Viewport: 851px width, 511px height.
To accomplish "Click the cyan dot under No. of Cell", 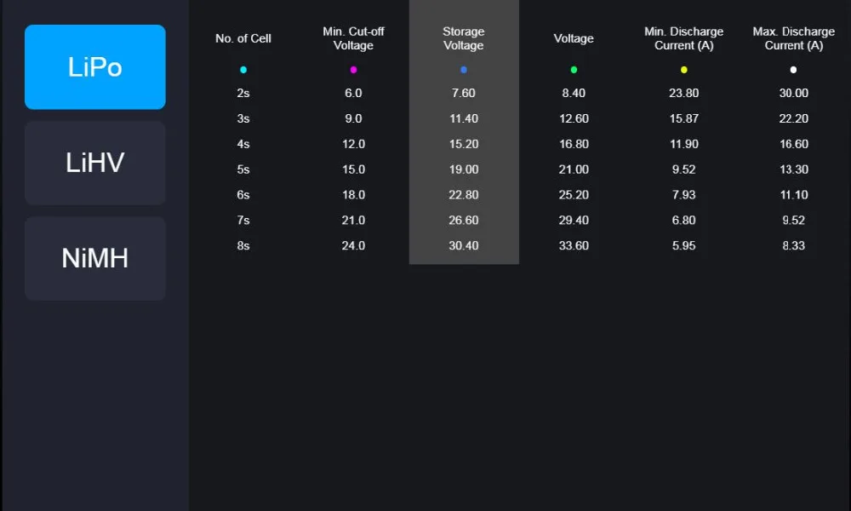I will [x=243, y=70].
